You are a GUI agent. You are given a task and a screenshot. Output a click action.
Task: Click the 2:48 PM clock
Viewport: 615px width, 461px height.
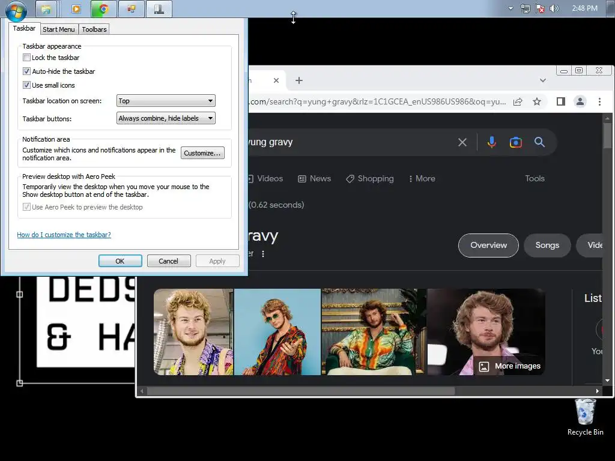[x=584, y=8]
